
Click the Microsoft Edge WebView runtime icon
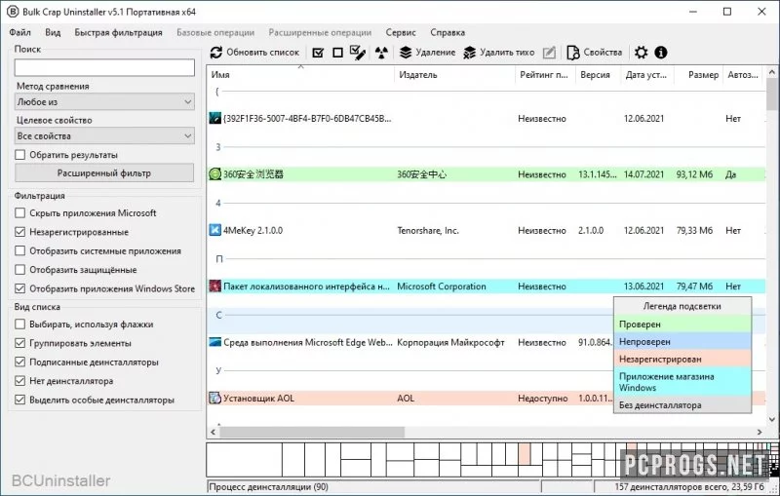click(x=214, y=342)
